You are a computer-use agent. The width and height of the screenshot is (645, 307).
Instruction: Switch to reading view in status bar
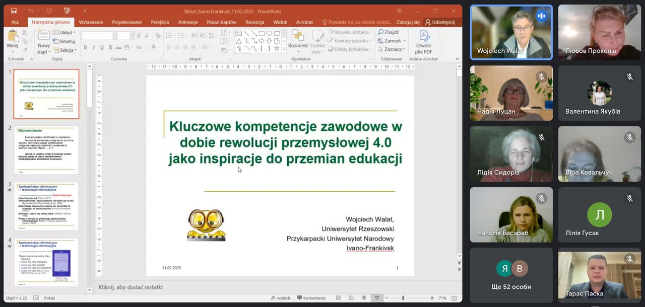364,298
